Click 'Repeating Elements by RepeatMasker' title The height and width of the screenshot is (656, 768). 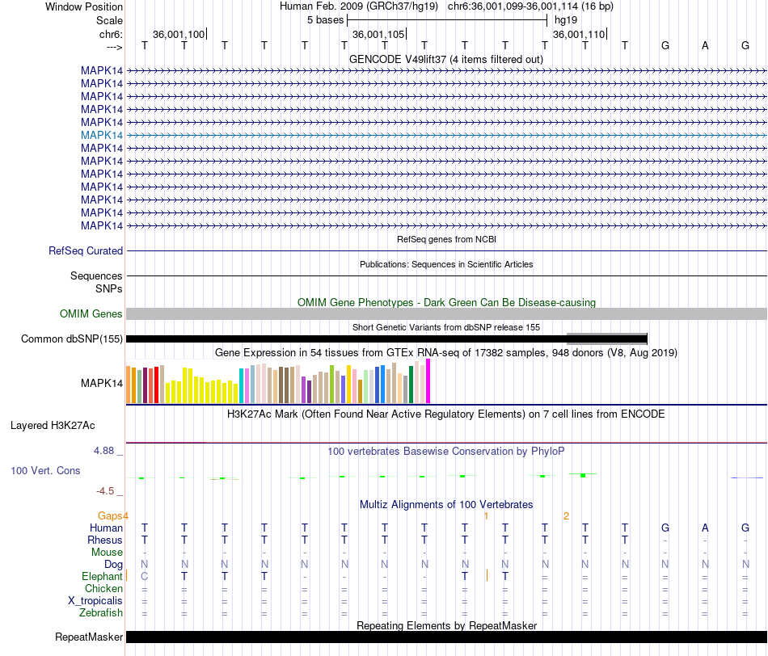446,625
